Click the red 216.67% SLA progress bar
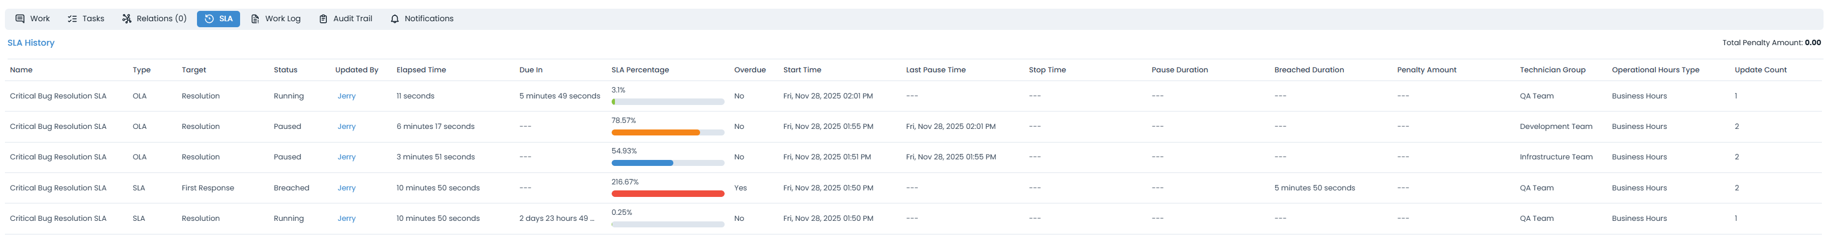Screen dimensions: 1829x235 (x=667, y=194)
